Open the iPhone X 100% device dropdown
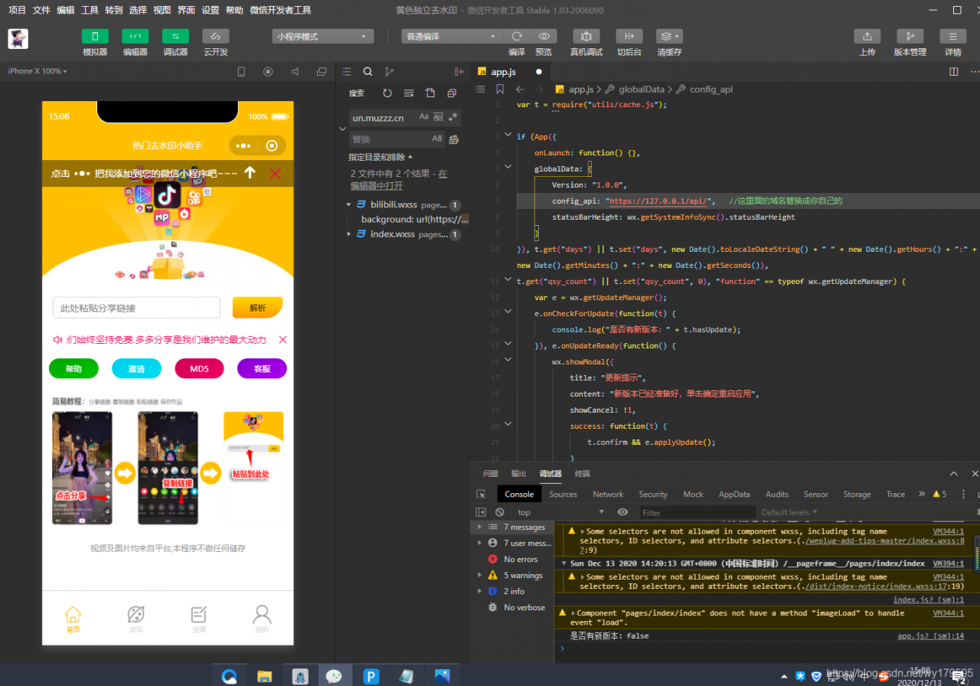 coord(38,71)
